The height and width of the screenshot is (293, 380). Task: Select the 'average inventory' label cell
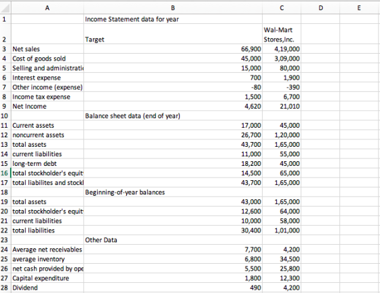click(x=47, y=259)
